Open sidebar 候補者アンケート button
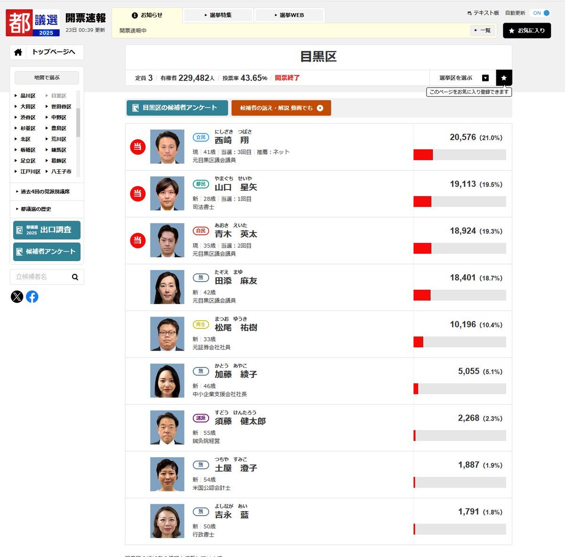Screen dimensions: 565x557 tap(47, 252)
